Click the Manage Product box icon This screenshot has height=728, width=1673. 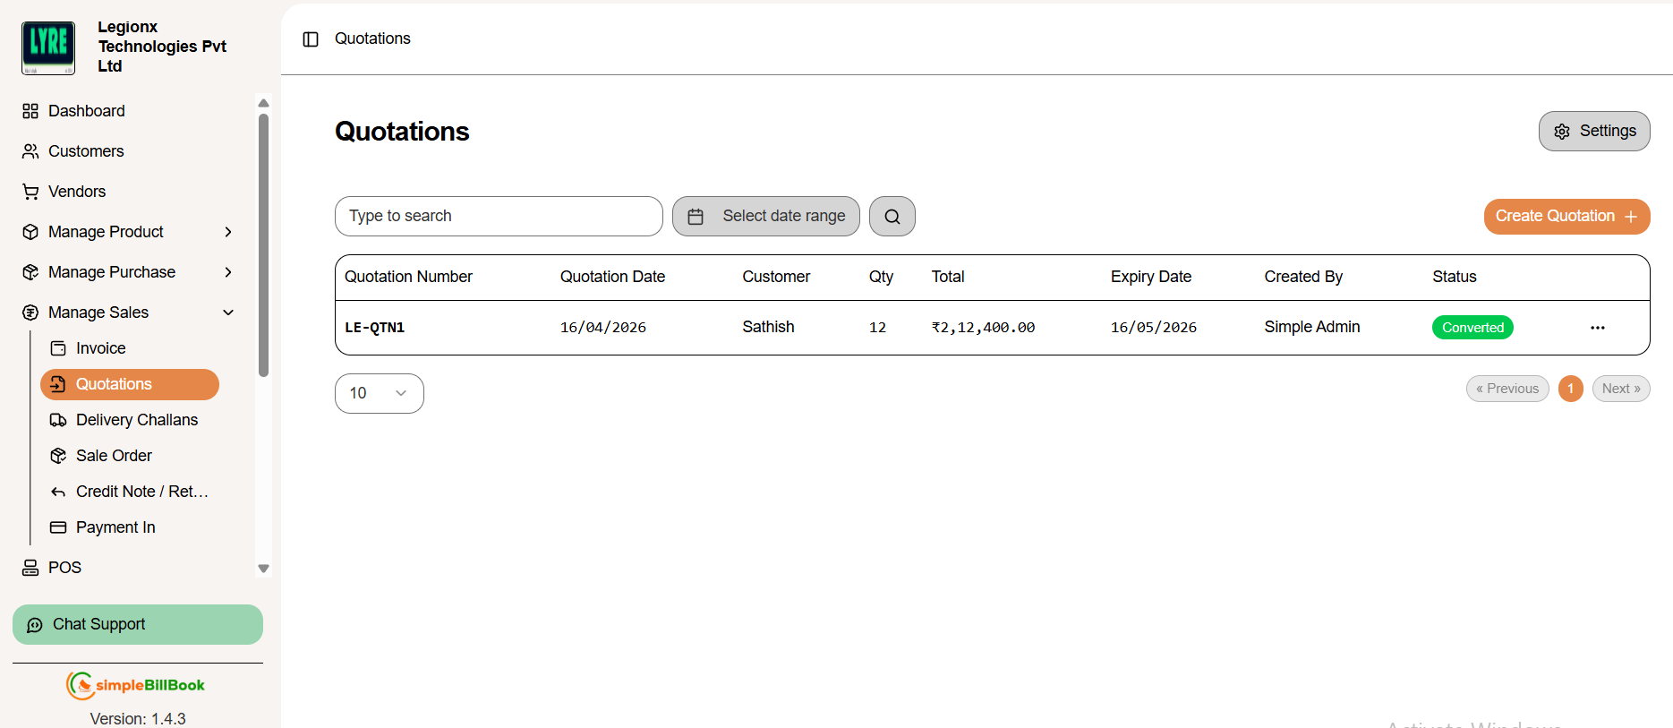(30, 232)
